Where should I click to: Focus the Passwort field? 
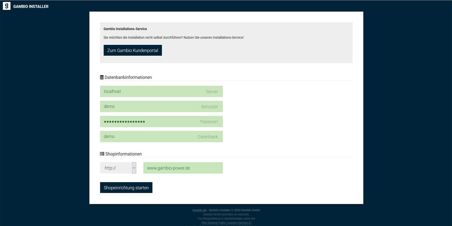(161, 122)
